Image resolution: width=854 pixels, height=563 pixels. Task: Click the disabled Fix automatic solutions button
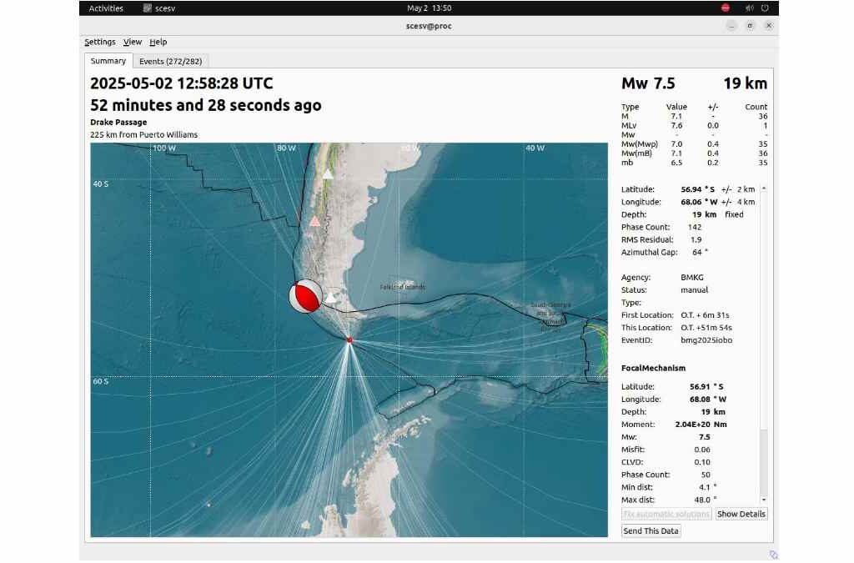[x=666, y=514]
